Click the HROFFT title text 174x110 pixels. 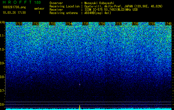click(x=17, y=2)
